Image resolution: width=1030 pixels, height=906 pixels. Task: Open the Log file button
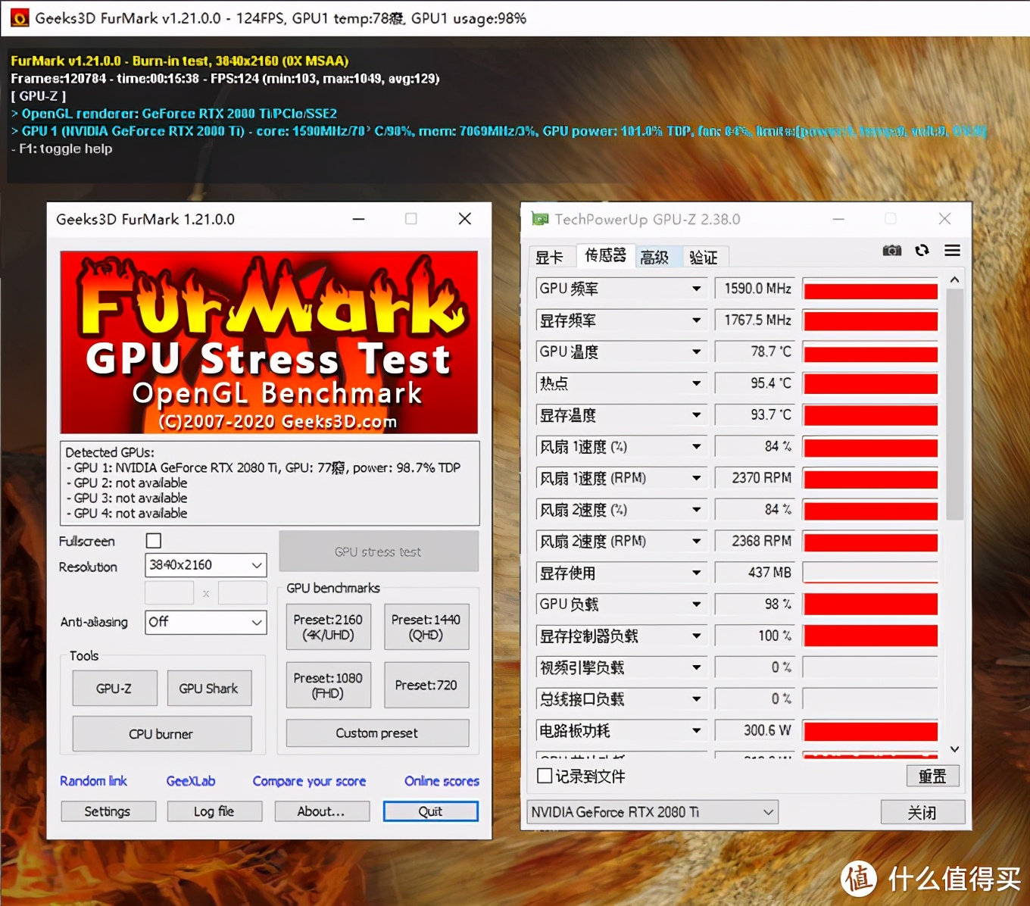215,811
